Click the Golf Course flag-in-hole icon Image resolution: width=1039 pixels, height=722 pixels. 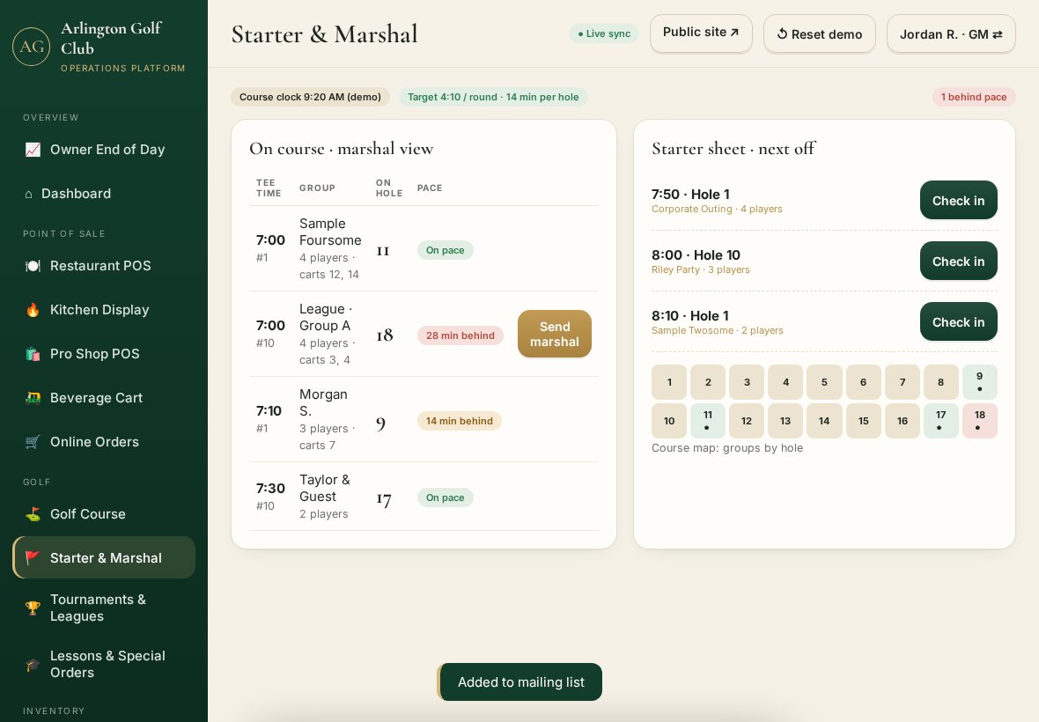click(x=33, y=514)
